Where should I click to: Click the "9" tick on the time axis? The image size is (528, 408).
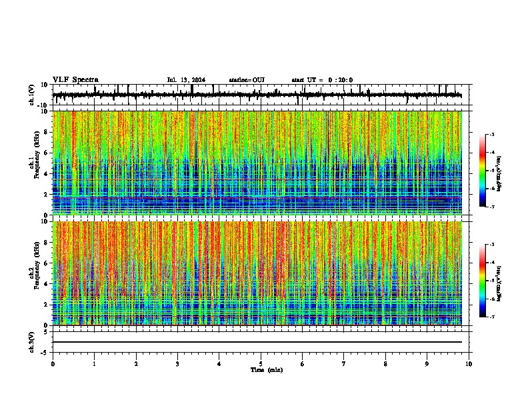click(427, 364)
